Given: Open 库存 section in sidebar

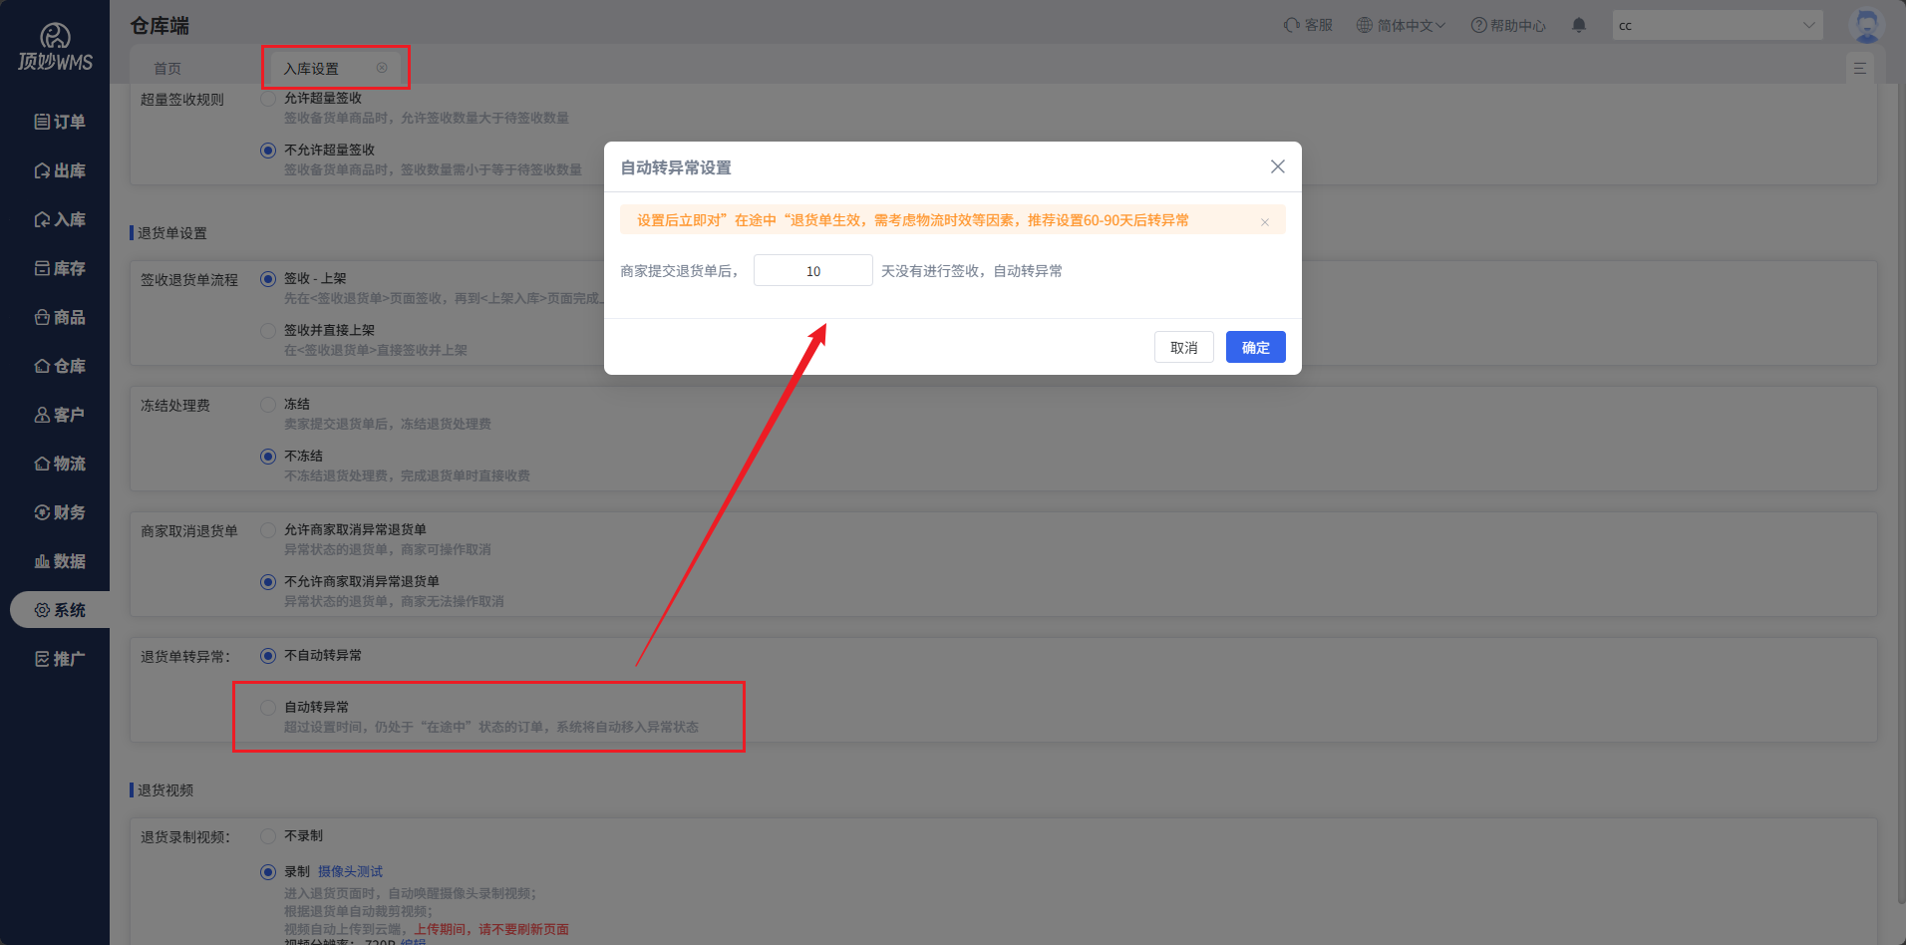Looking at the screenshot, I should (x=60, y=268).
